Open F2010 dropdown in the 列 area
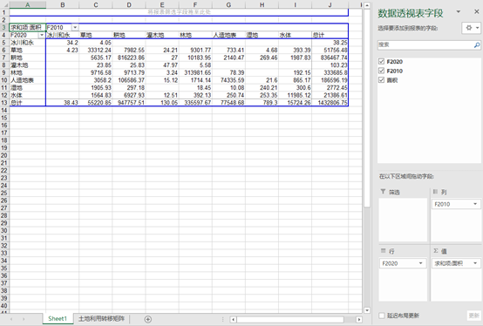Screen dimensions: 483x326 coord(475,204)
